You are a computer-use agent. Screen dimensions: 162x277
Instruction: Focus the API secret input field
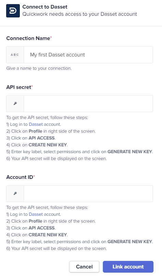click(x=88, y=104)
